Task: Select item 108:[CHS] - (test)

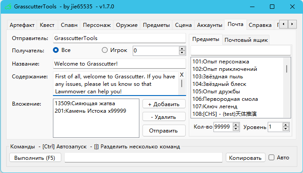Action: (x=224, y=114)
